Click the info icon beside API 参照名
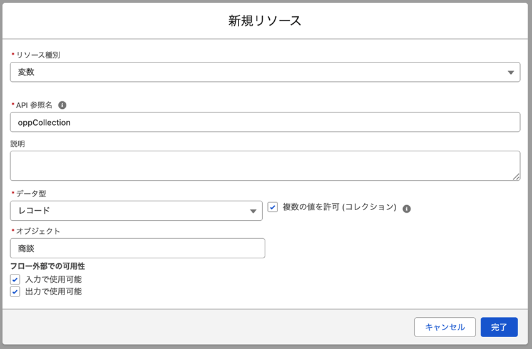This screenshot has height=349, width=532. [62, 105]
